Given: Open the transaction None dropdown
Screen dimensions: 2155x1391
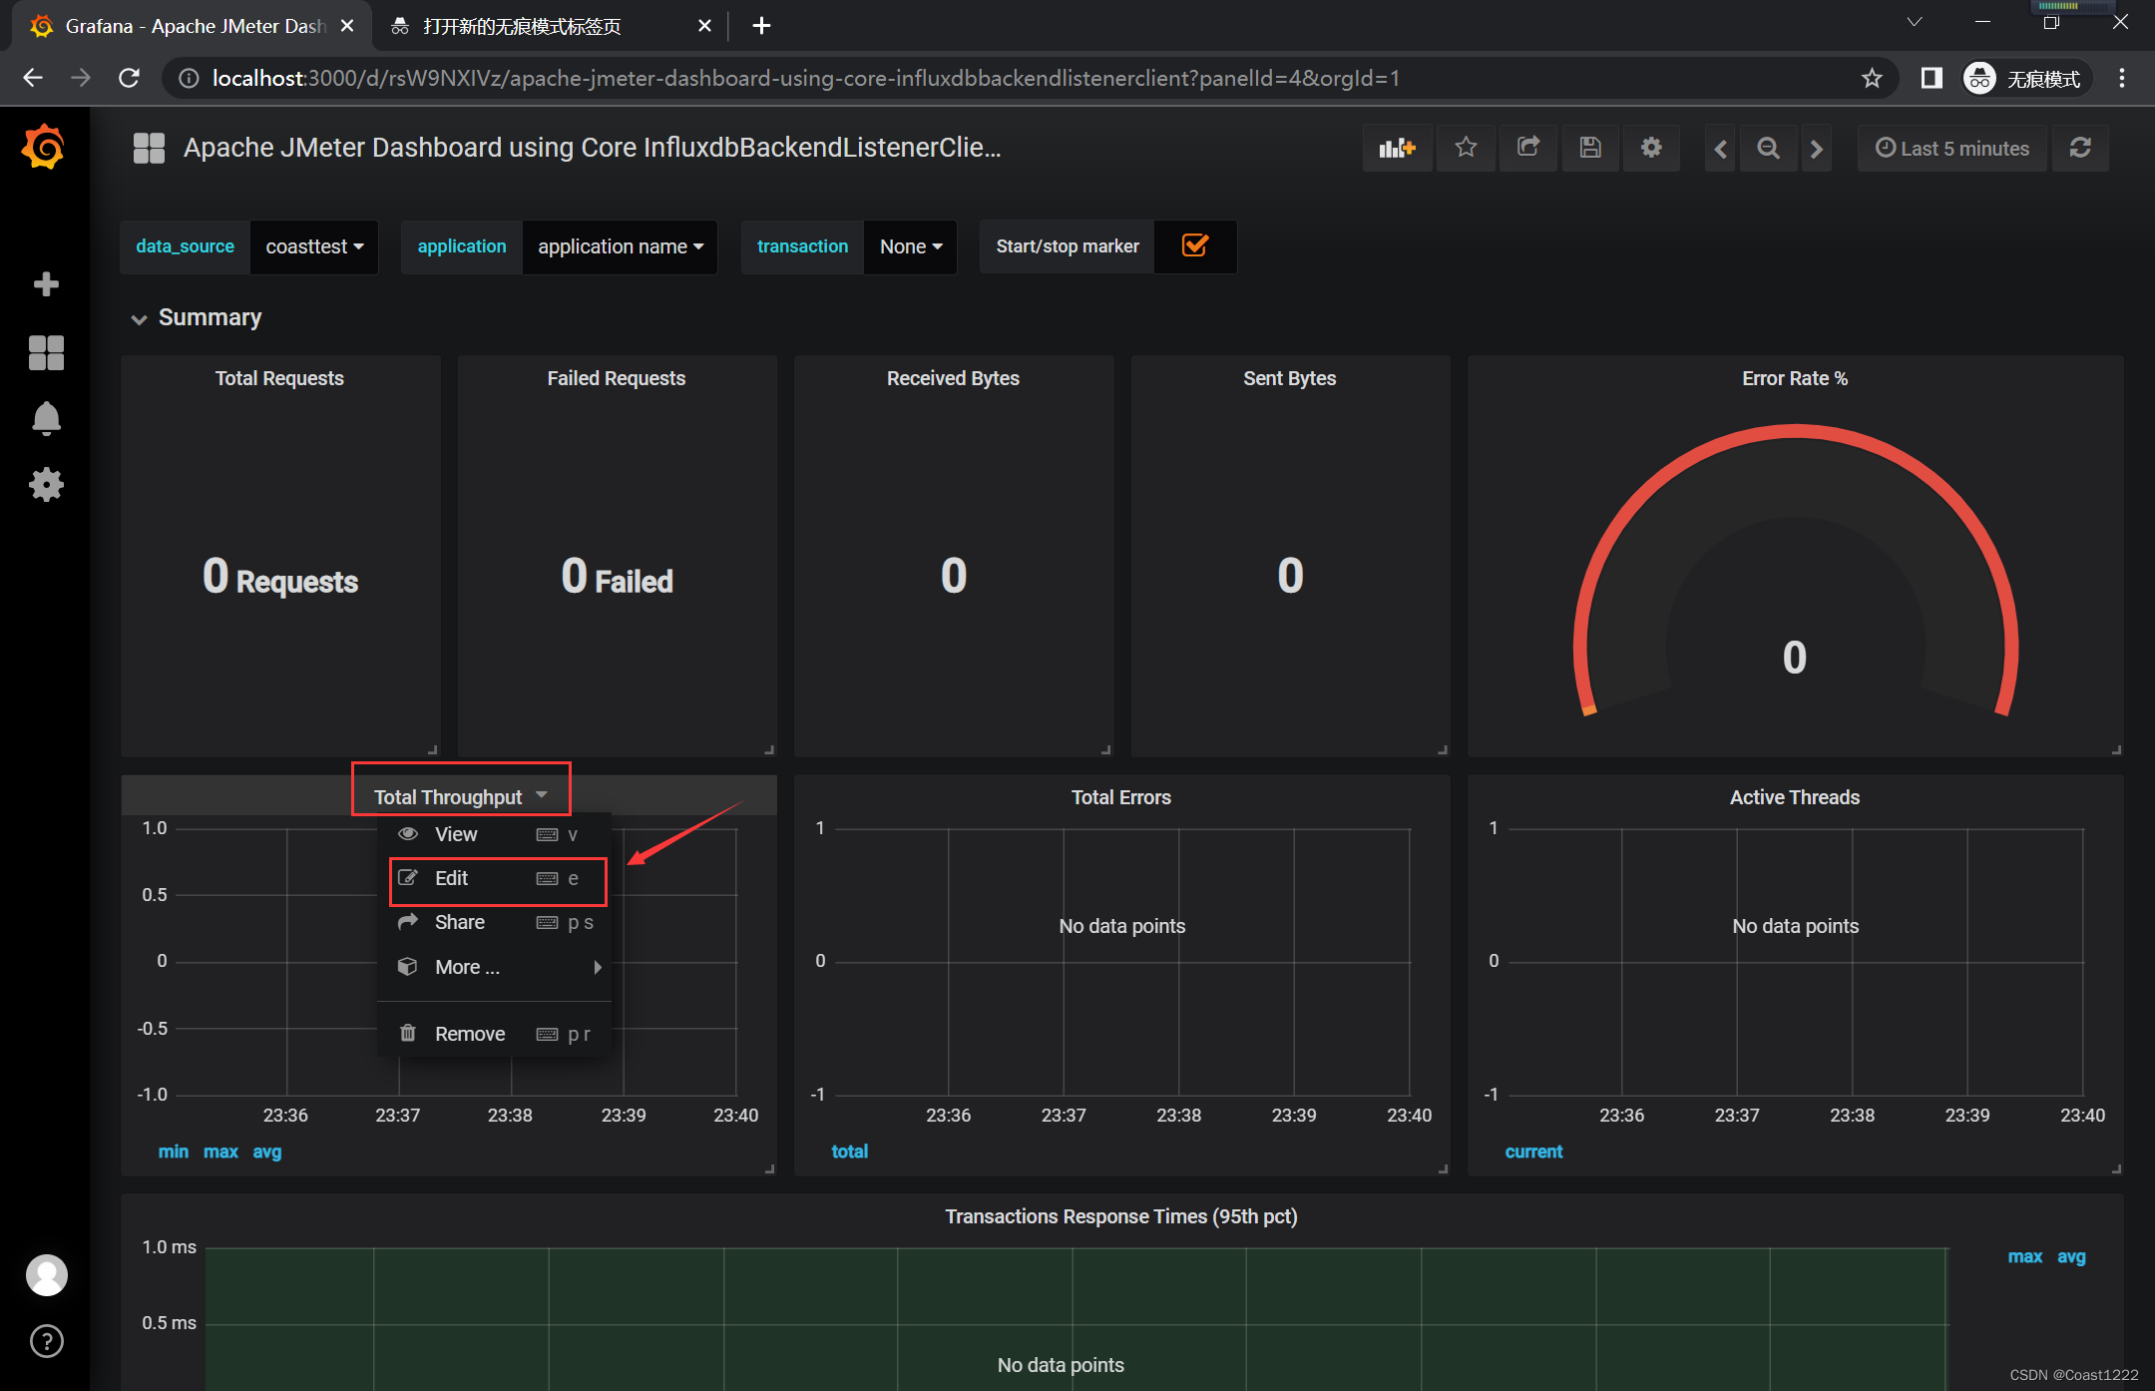Looking at the screenshot, I should click(910, 246).
